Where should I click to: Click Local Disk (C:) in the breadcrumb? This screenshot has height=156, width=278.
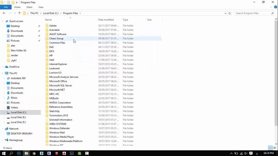(51, 13)
